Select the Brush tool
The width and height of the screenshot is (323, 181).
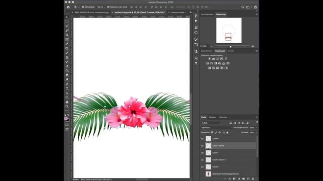point(67,53)
